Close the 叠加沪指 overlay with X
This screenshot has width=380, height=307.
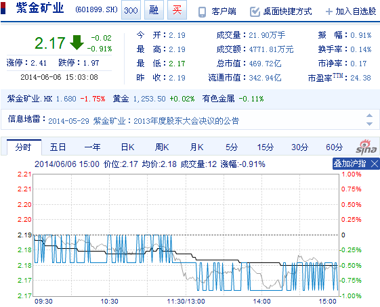375,164
